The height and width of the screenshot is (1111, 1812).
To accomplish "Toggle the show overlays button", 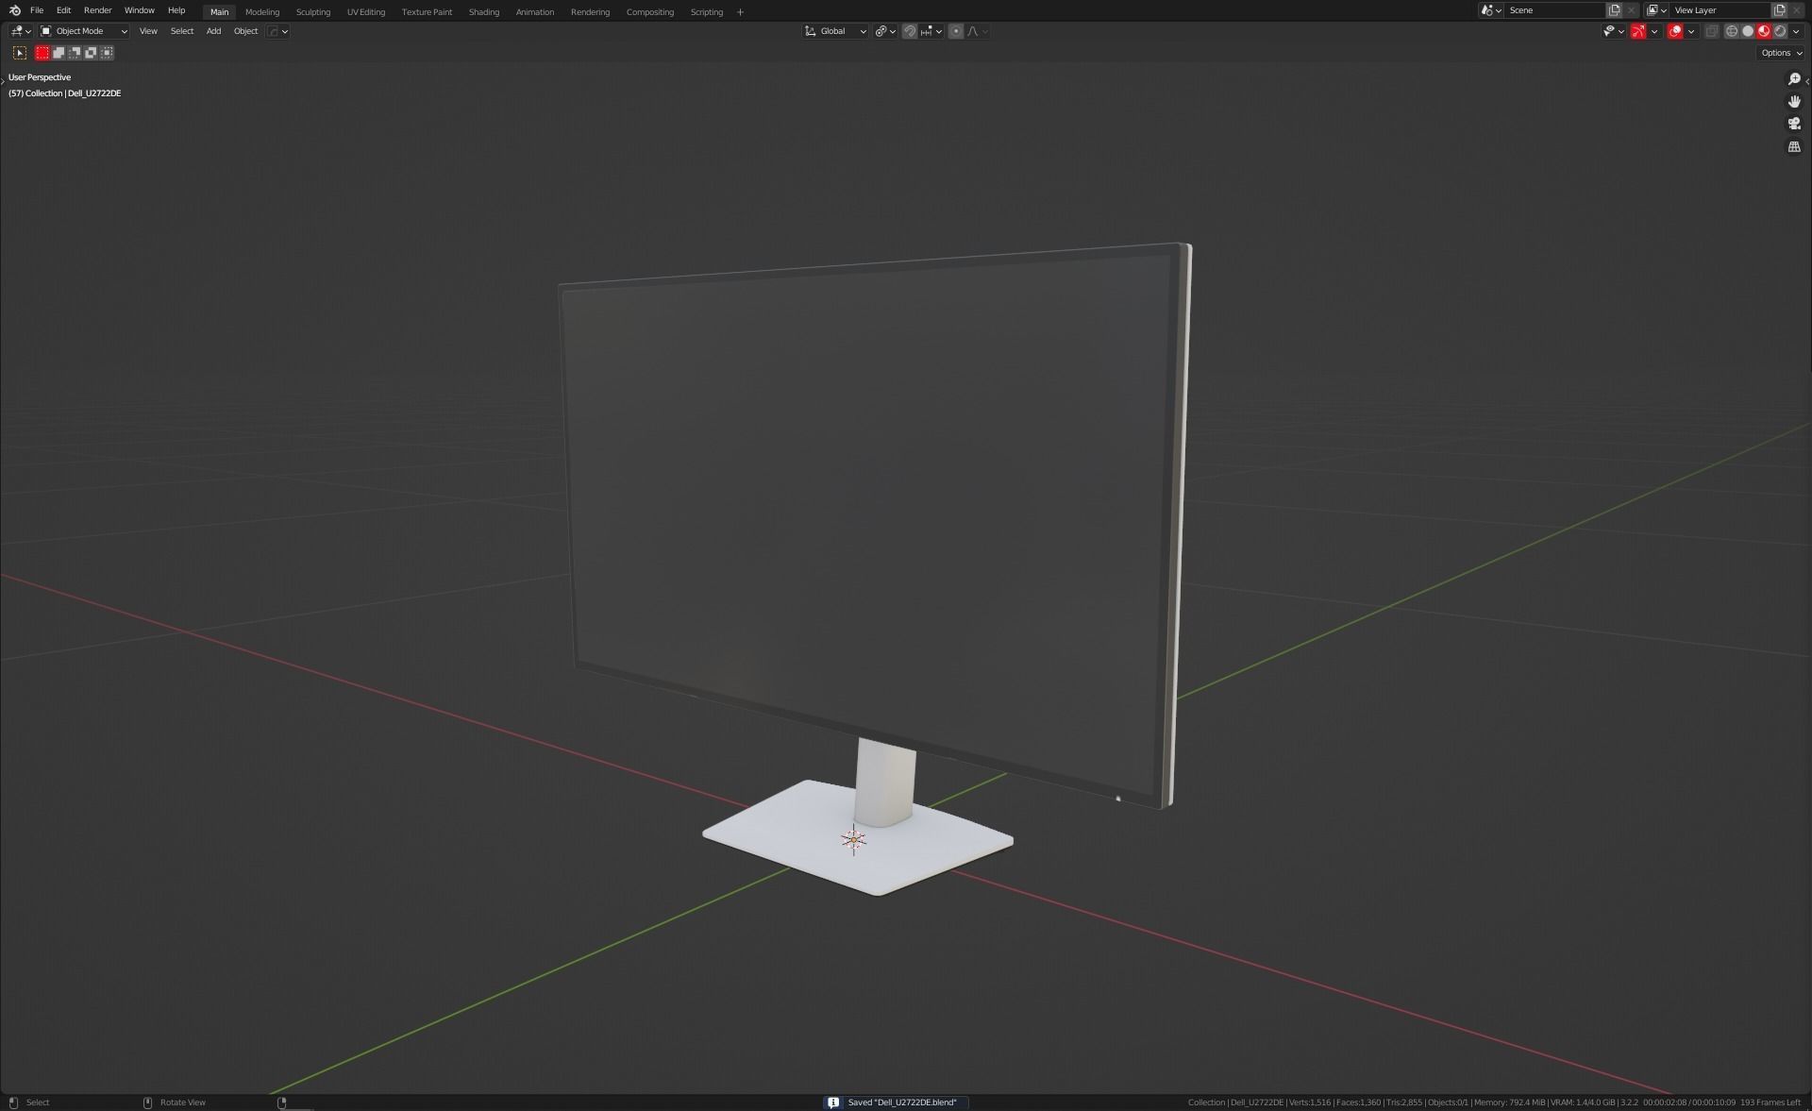I will coord(1675,31).
